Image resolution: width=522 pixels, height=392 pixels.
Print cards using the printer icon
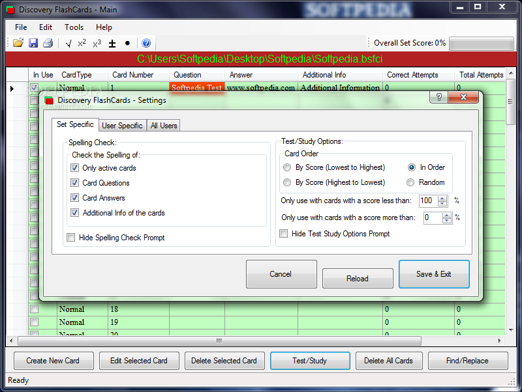(48, 43)
